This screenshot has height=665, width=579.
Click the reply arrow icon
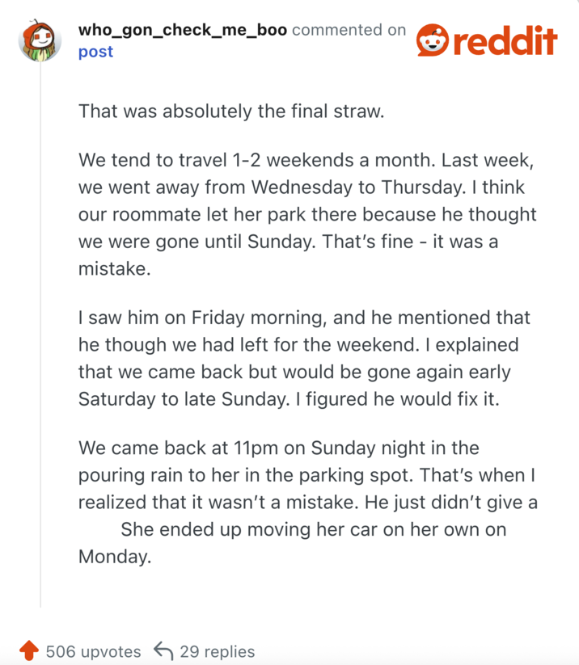coord(163,651)
